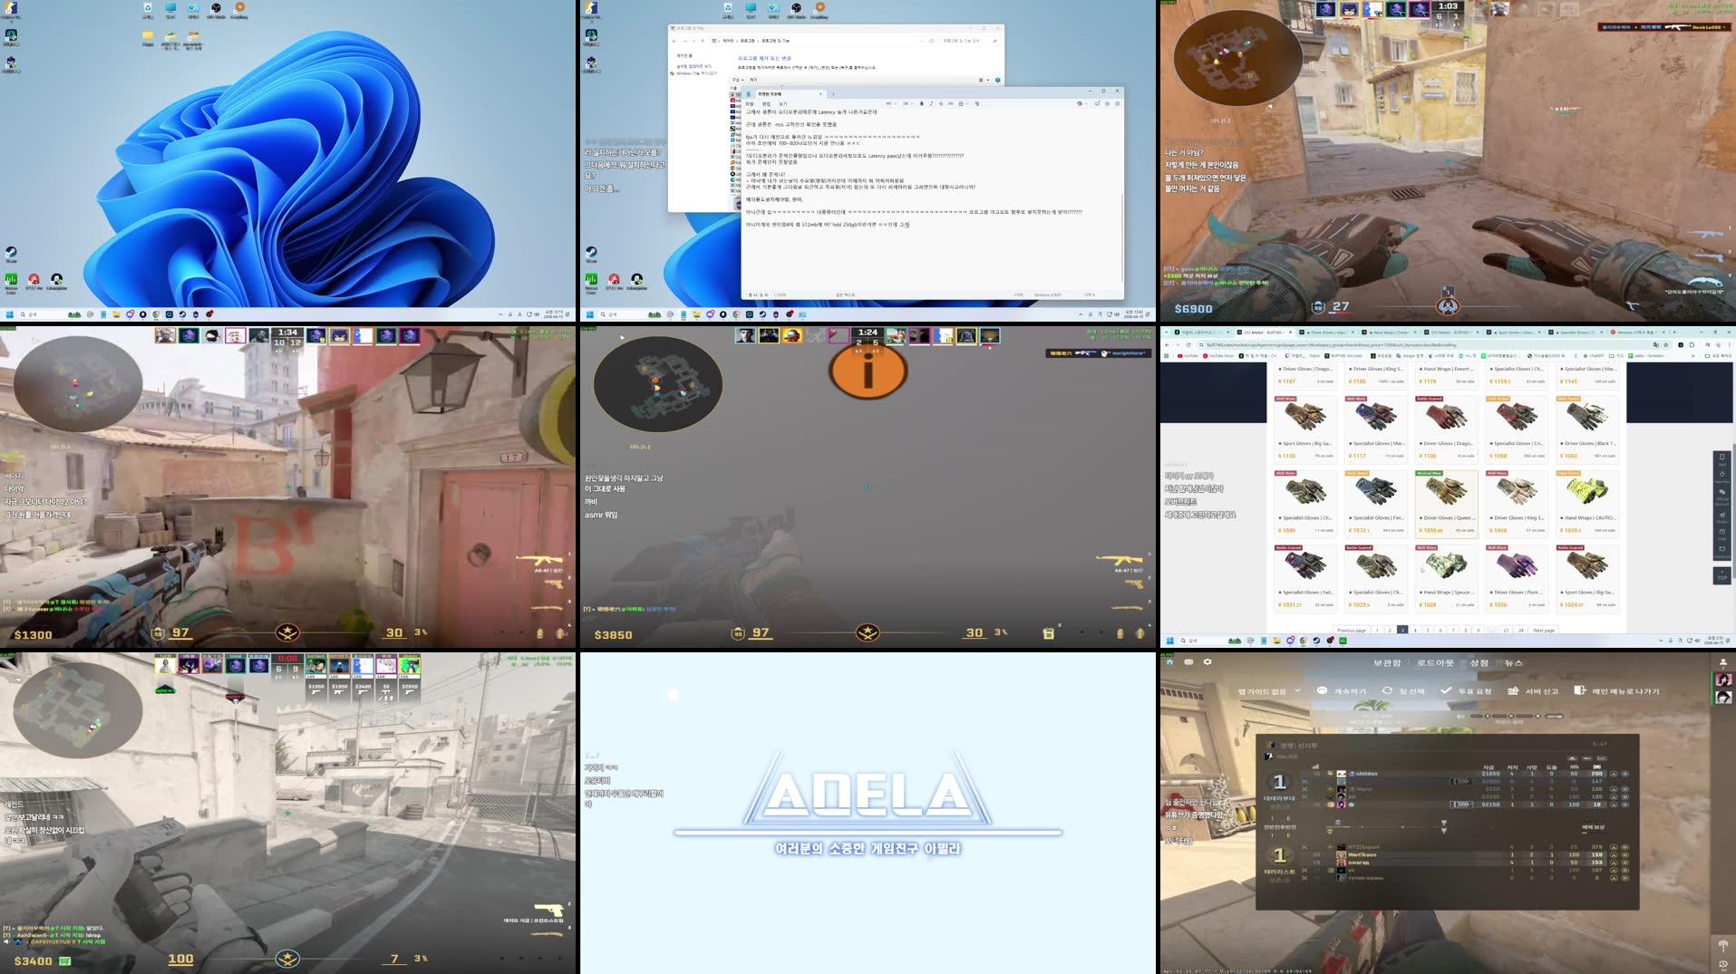Open the 맵 가이드 없음 dropdown in CS2

1264,691
